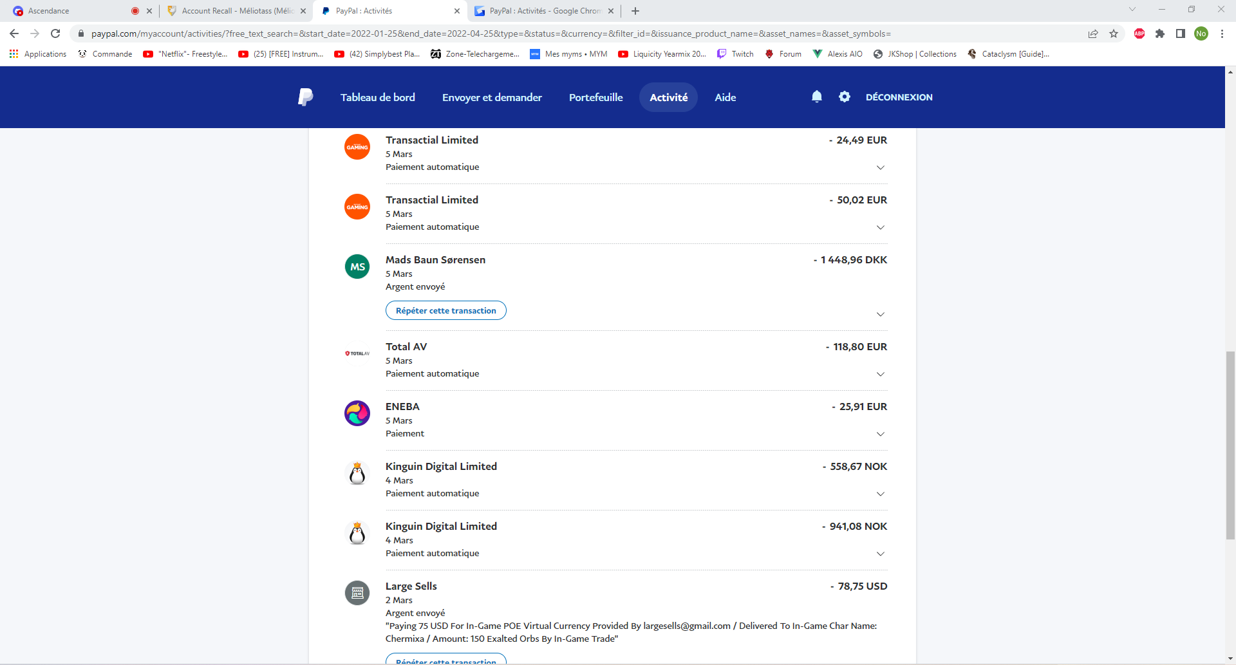This screenshot has height=665, width=1236.
Task: Click the PayPal logo icon
Action: (x=306, y=97)
